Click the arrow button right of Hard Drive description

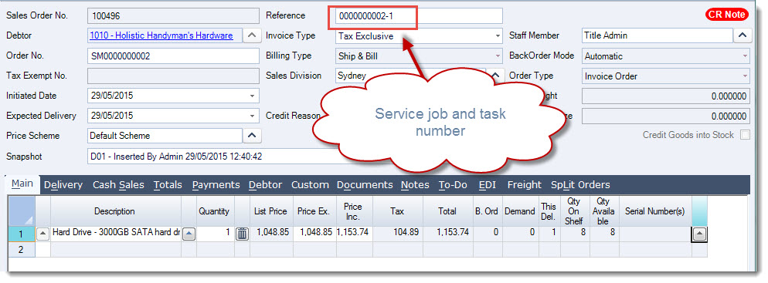click(189, 234)
